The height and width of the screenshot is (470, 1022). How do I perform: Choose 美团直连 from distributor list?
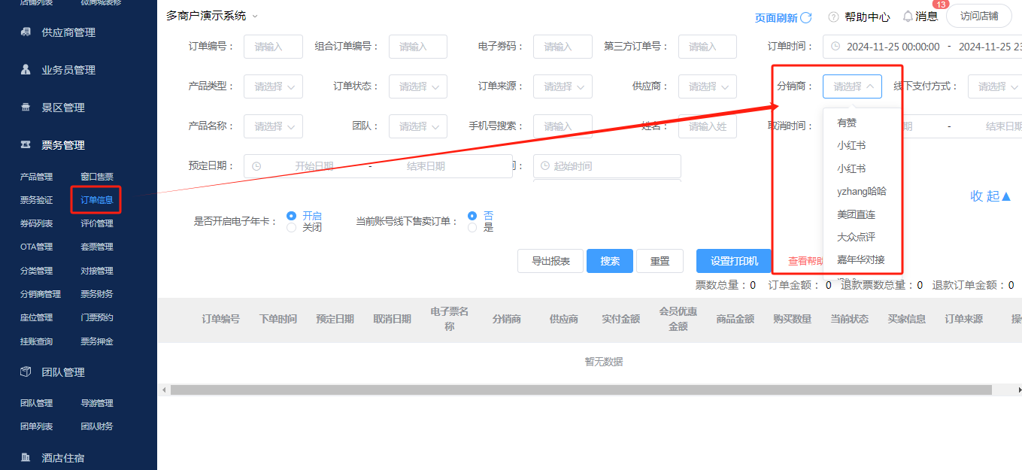coord(856,214)
